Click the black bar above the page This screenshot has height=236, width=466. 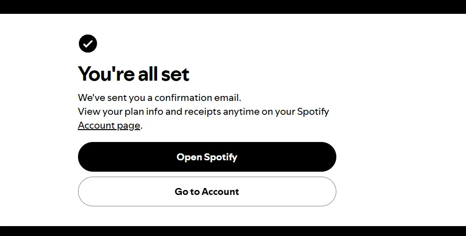[x=233, y=7]
